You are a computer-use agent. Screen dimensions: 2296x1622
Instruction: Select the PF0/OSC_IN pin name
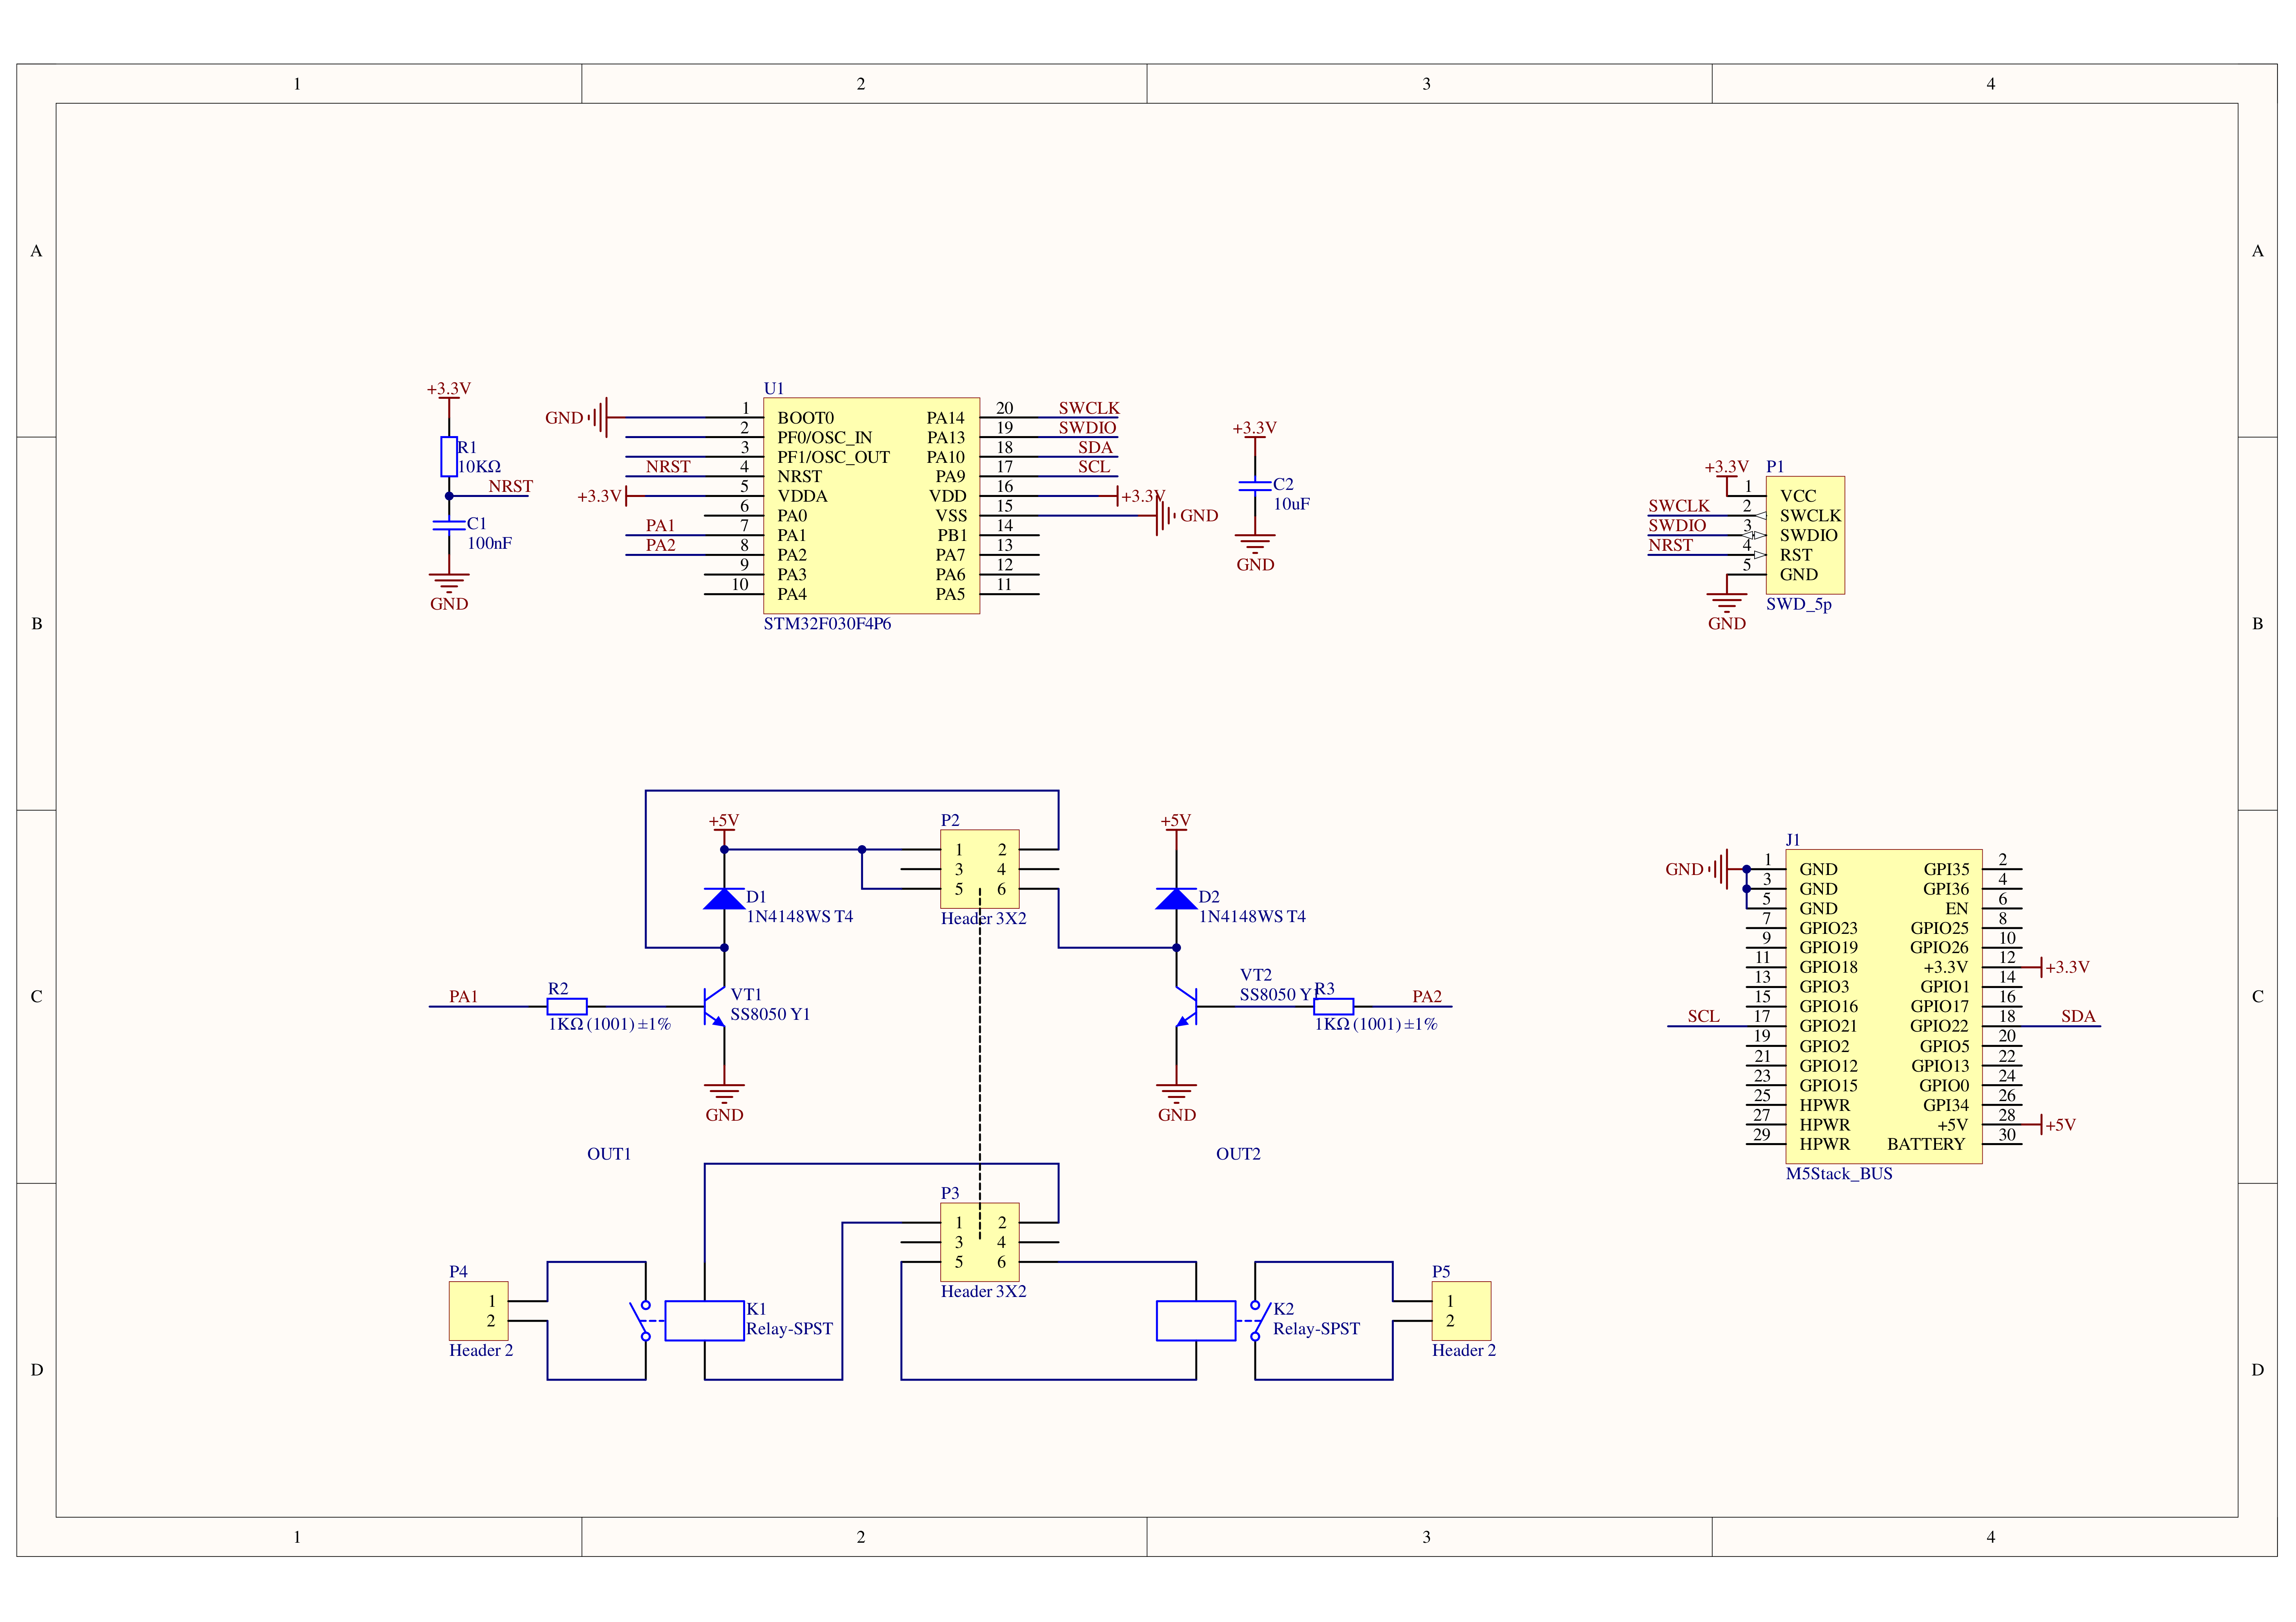point(824,438)
